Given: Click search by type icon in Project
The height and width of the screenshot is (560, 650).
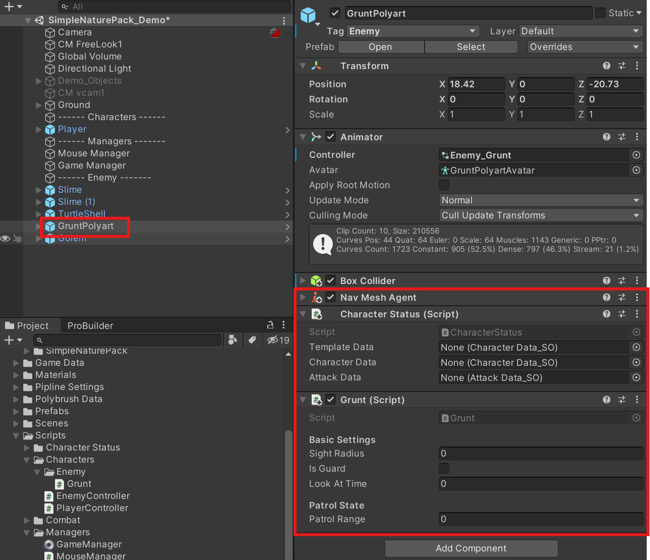Looking at the screenshot, I should [x=232, y=340].
